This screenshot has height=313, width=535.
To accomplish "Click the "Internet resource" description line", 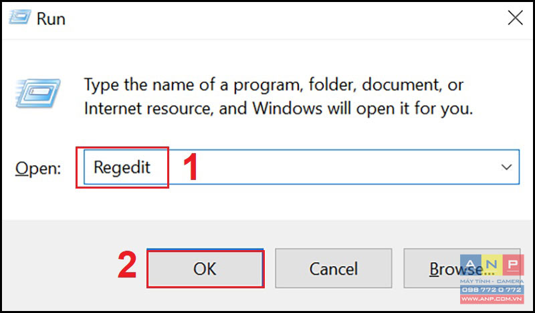I will [x=278, y=109].
